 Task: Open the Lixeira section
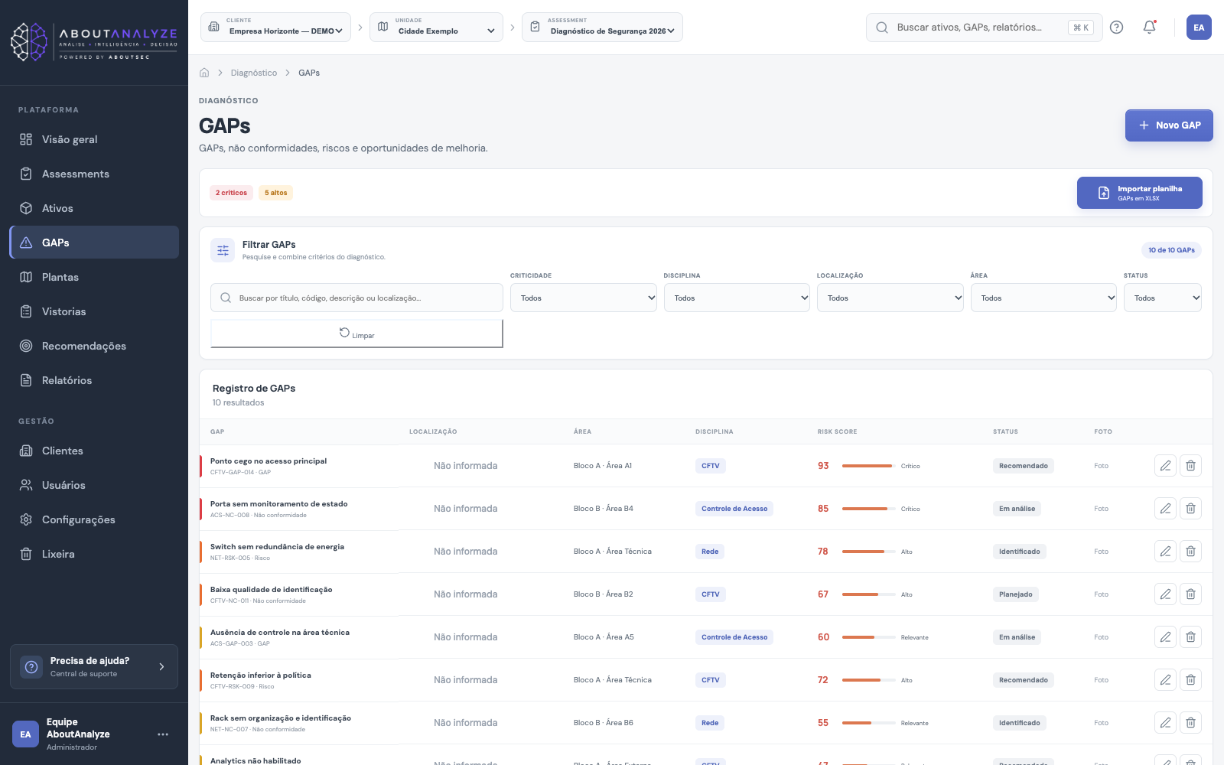(94, 554)
